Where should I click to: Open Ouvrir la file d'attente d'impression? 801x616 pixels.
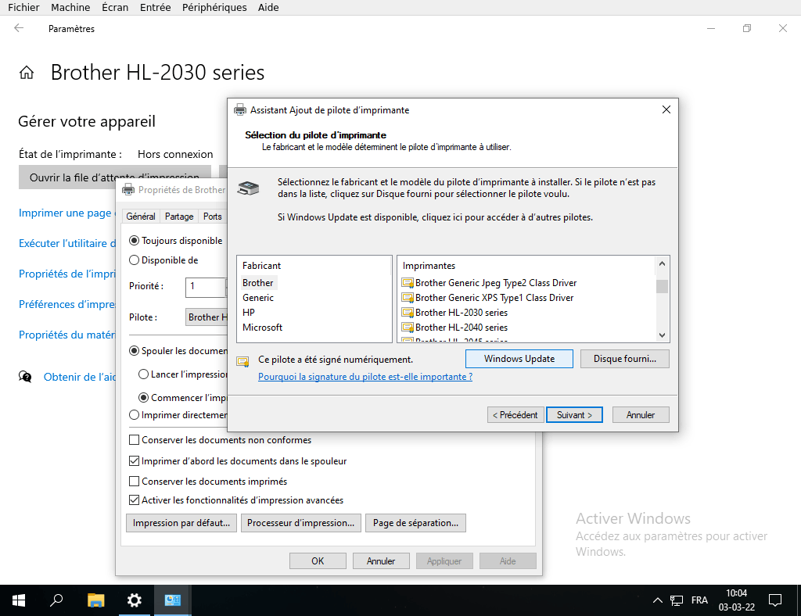(x=114, y=177)
